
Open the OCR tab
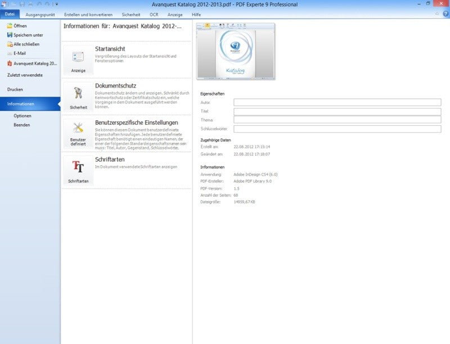point(154,15)
